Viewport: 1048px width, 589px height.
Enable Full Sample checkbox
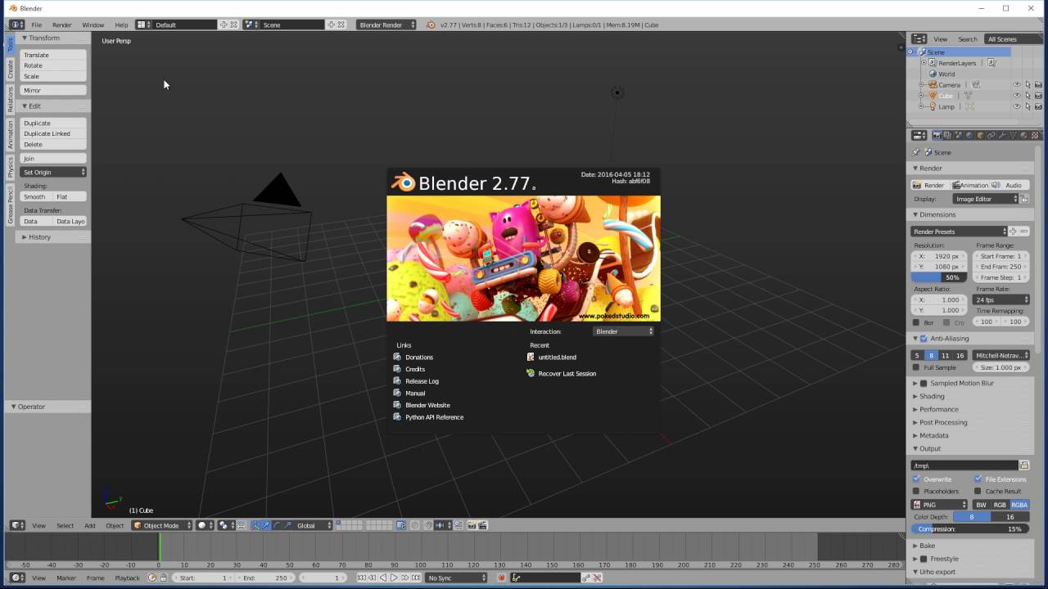click(x=916, y=367)
